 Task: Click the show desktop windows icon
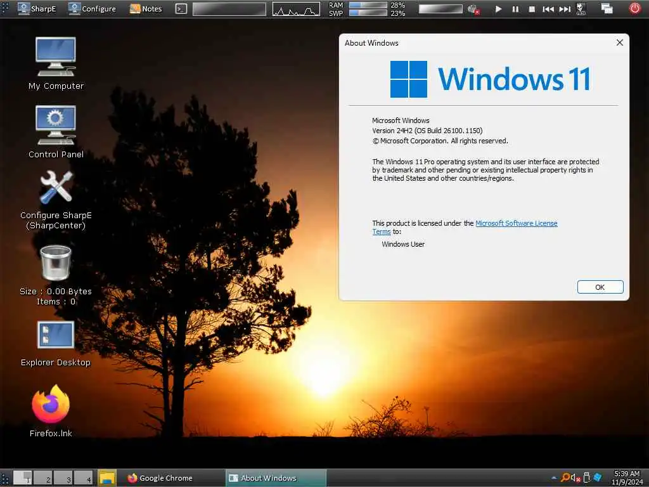click(607, 8)
